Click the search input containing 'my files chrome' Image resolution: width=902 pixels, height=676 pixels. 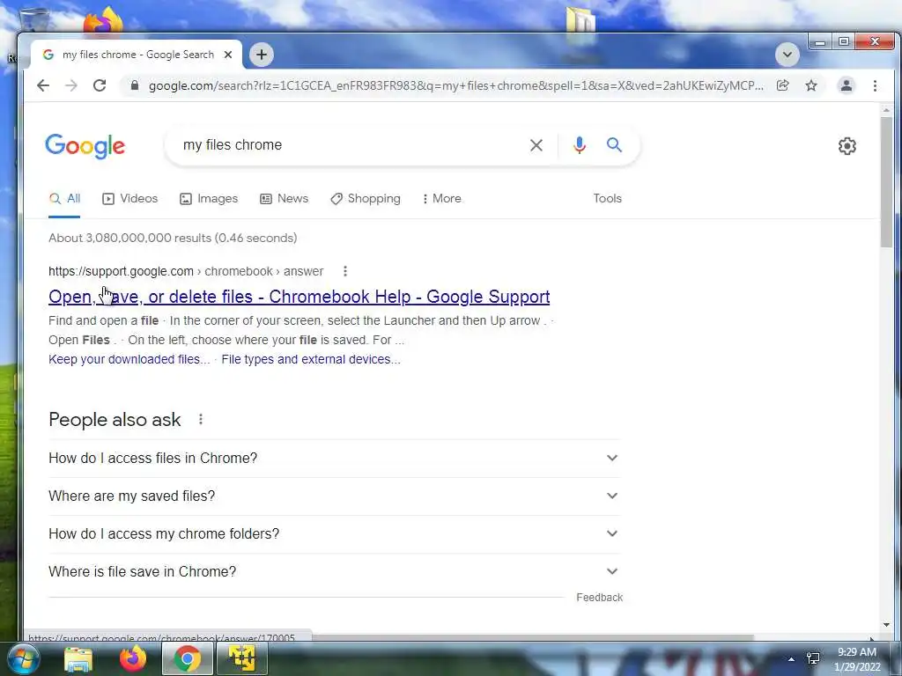351,145
